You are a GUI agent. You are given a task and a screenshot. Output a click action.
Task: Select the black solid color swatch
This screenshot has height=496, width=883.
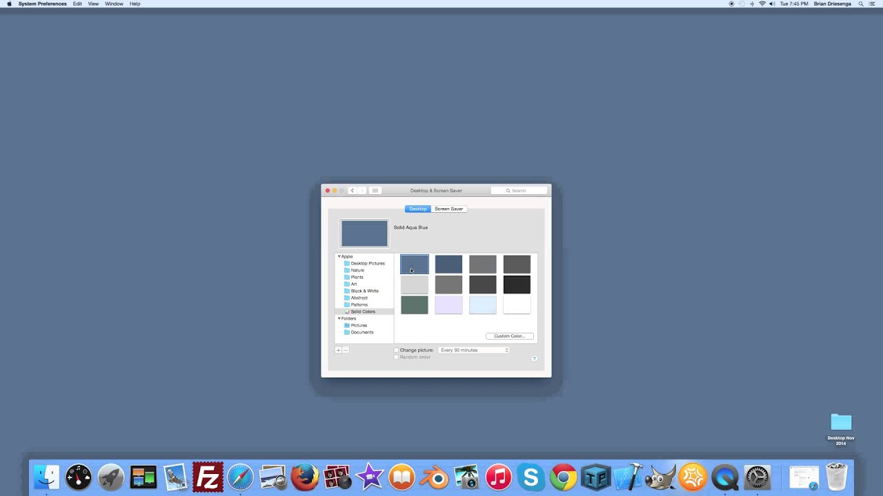click(x=517, y=285)
